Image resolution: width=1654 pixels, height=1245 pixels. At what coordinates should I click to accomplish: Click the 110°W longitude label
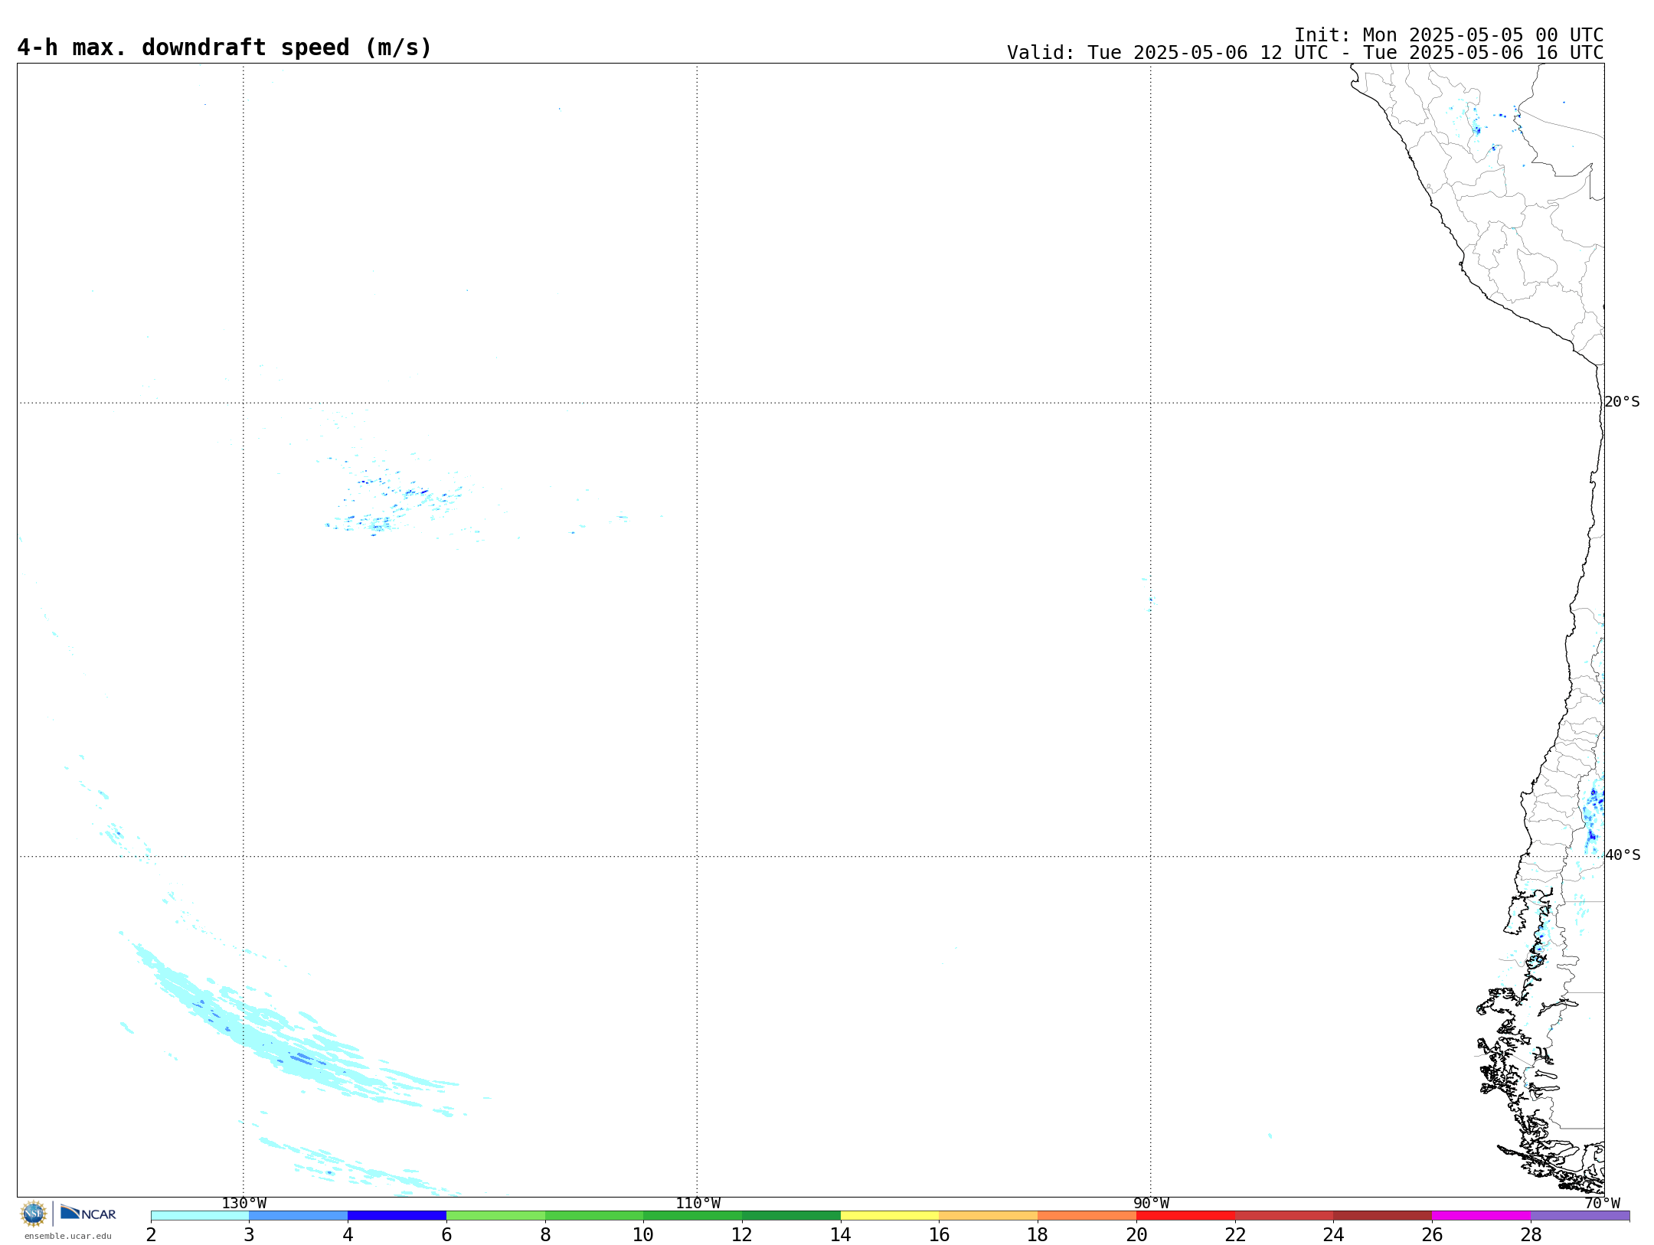point(698,1204)
